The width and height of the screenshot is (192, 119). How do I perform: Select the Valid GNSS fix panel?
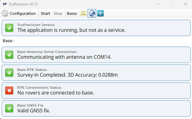coord(96,108)
